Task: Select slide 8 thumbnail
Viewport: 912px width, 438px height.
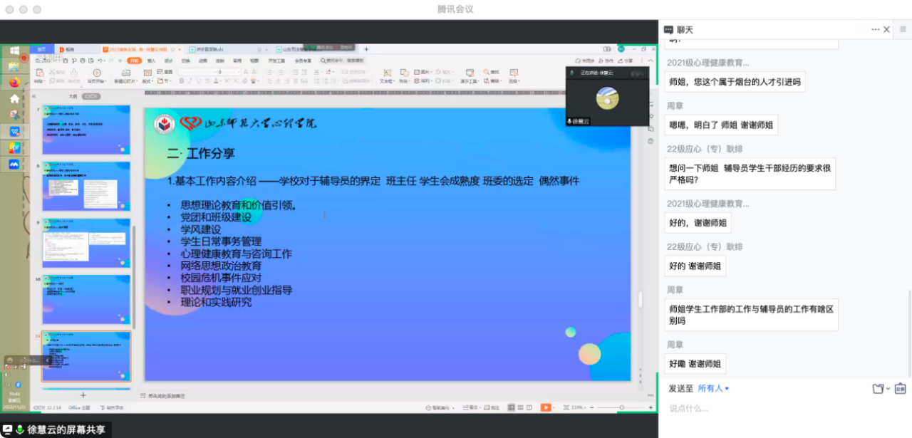Action: tap(86, 187)
